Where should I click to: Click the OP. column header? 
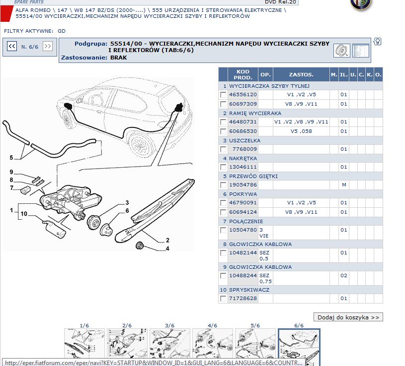click(x=265, y=74)
